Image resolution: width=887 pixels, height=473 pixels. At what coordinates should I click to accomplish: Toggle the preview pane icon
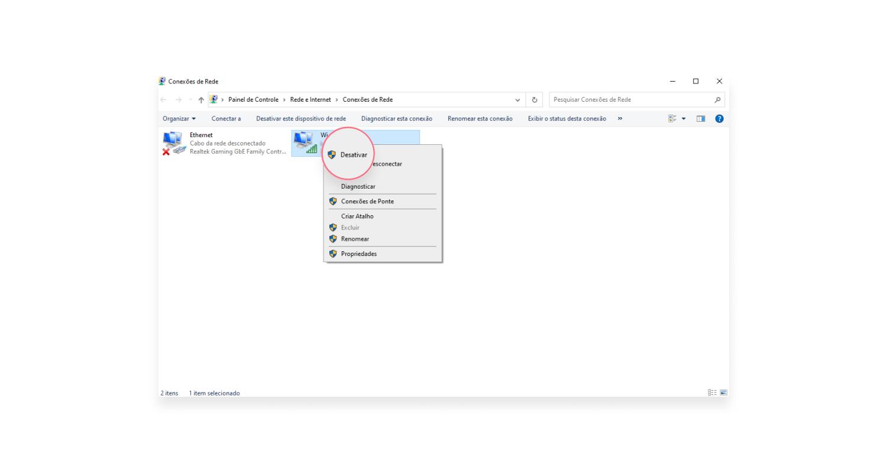pos(701,118)
